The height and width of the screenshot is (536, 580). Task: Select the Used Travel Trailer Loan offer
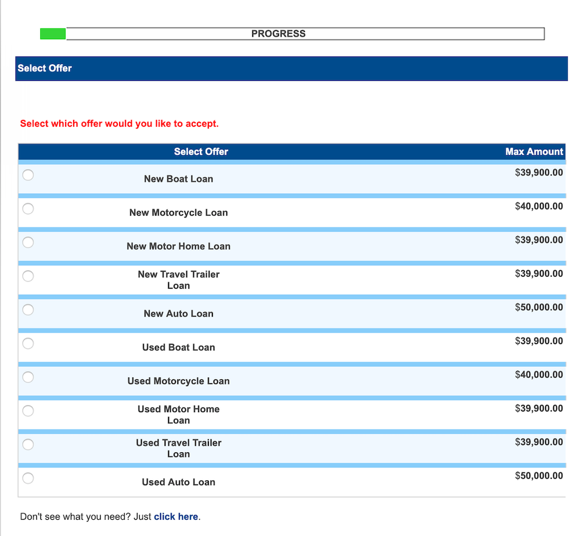click(28, 444)
